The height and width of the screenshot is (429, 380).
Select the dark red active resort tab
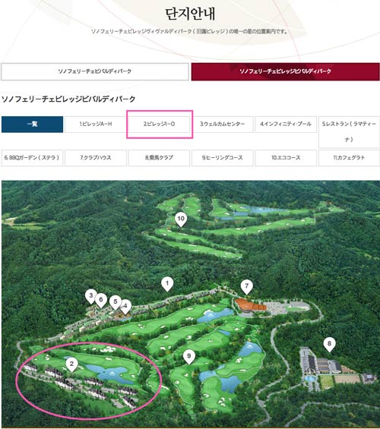click(285, 71)
